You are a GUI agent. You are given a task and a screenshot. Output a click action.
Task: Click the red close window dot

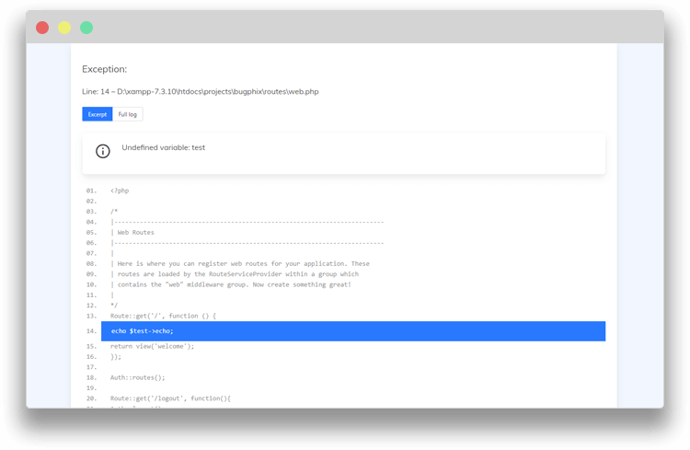(x=42, y=28)
